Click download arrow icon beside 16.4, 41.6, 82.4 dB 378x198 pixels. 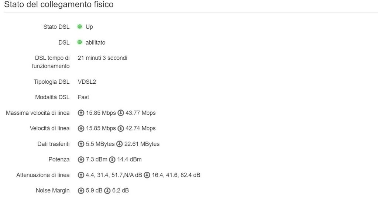[147, 175]
